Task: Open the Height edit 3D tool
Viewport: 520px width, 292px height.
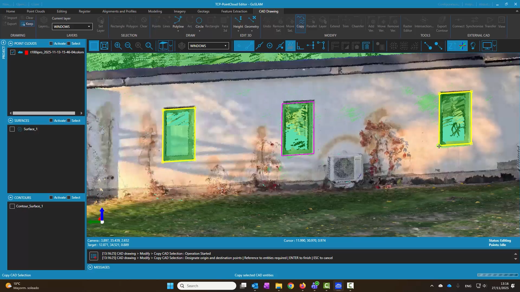Action: [x=238, y=22]
